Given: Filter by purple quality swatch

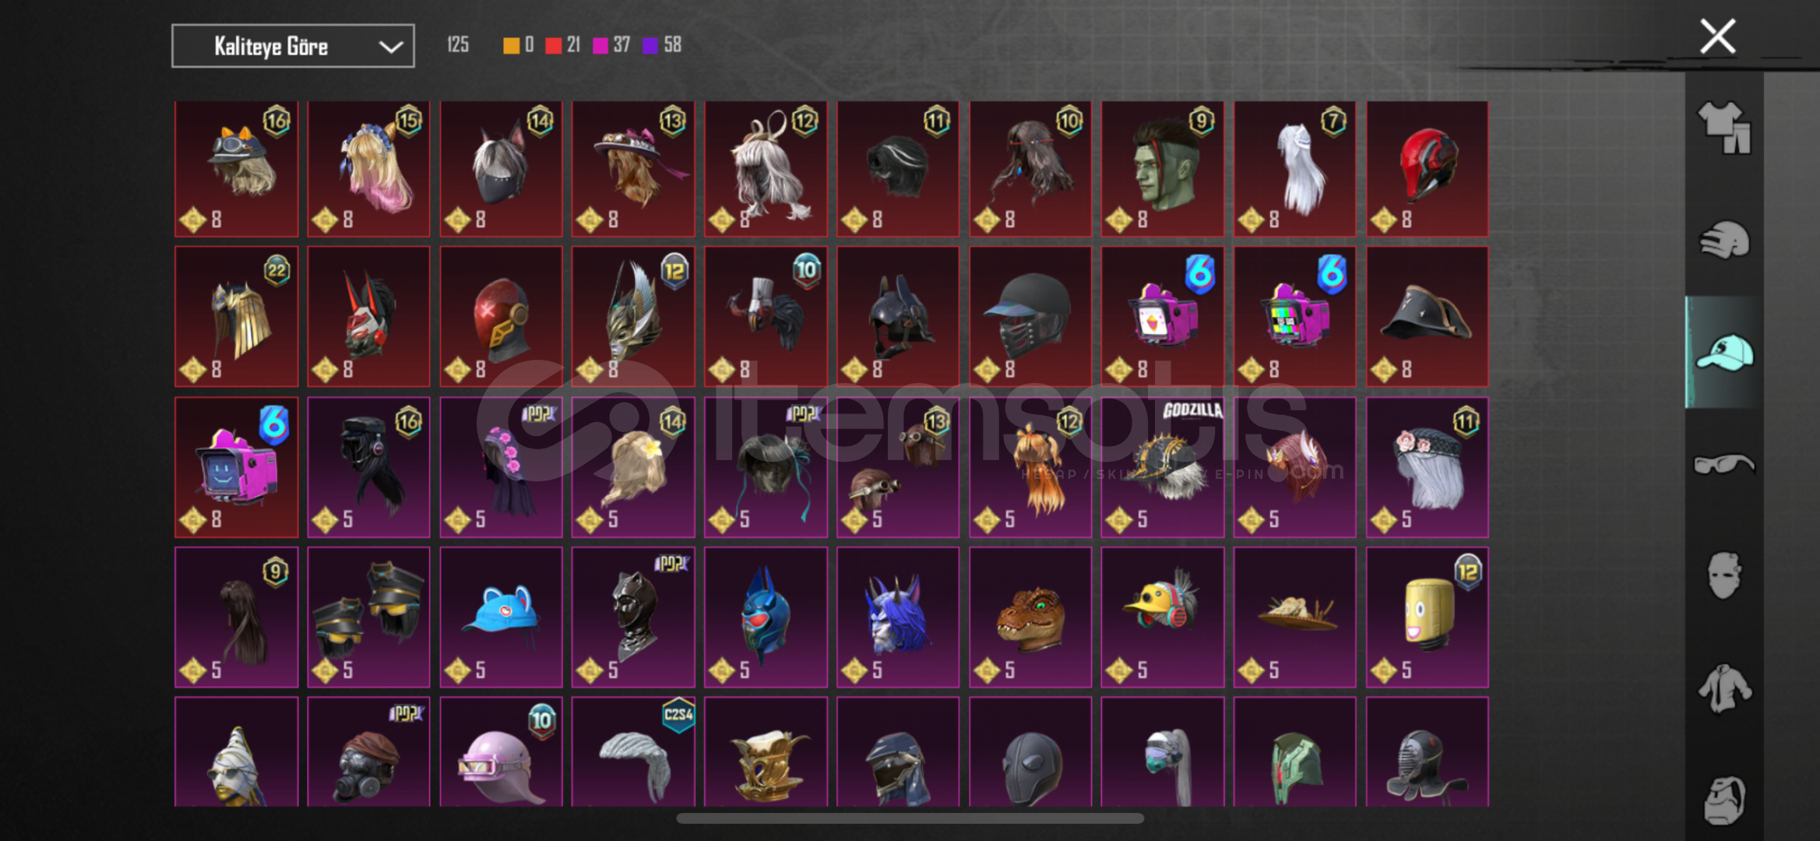Looking at the screenshot, I should (650, 45).
